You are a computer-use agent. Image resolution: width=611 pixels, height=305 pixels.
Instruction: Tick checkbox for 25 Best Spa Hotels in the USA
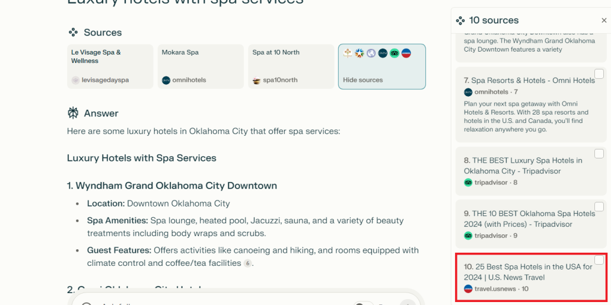(599, 260)
